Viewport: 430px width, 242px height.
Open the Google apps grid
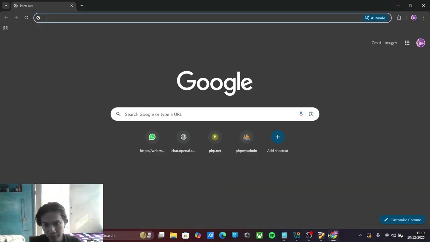[x=407, y=43]
